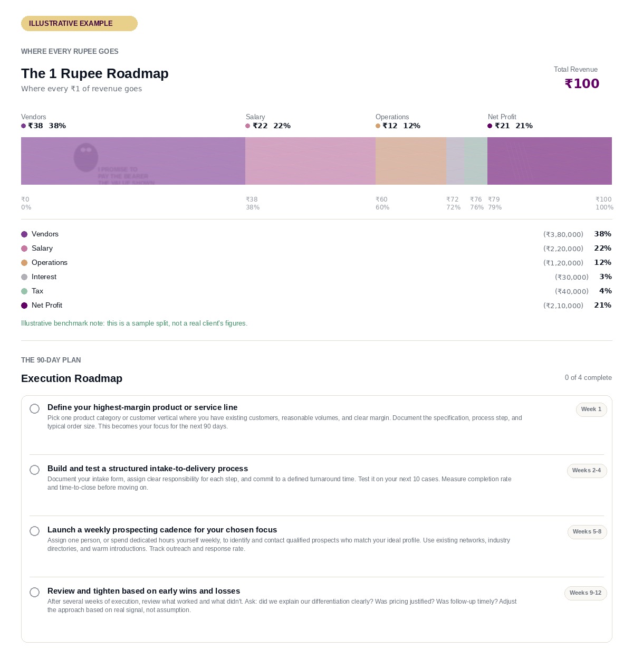
Task: Click the (₹2,20,000) Salary amount
Action: click(563, 249)
